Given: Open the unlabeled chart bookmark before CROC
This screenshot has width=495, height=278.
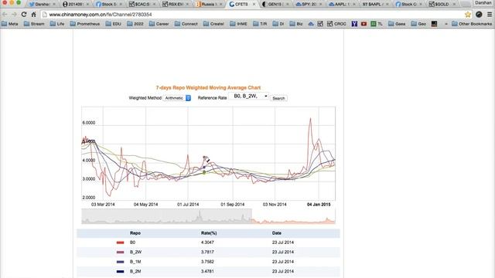Looking at the screenshot, I should [x=320, y=24].
